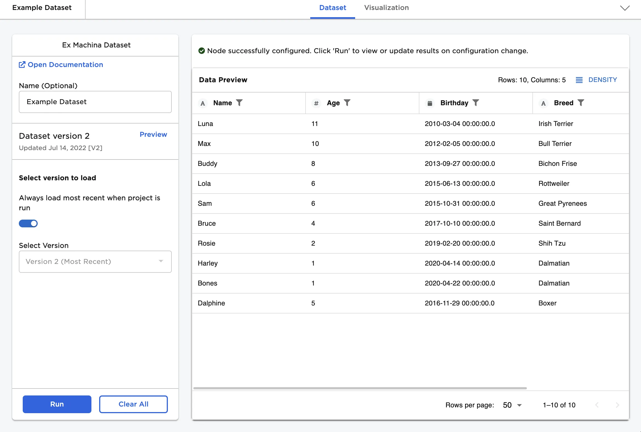The width and height of the screenshot is (641, 432).
Task: Click the calendar icon beside Birthday header
Action: pos(430,103)
